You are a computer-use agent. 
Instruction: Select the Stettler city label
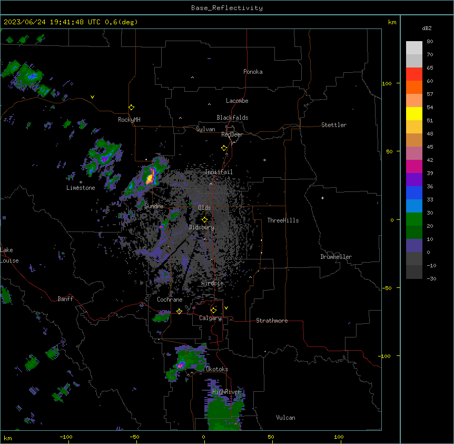[x=334, y=125]
